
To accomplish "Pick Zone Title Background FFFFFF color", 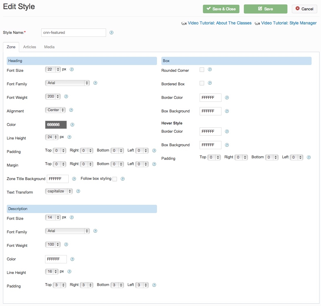I will [58, 179].
